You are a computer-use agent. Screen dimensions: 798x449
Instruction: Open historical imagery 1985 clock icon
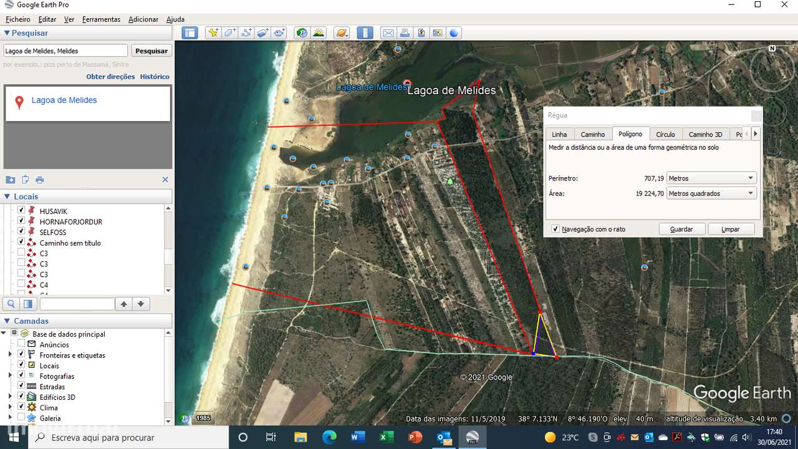pos(186,418)
